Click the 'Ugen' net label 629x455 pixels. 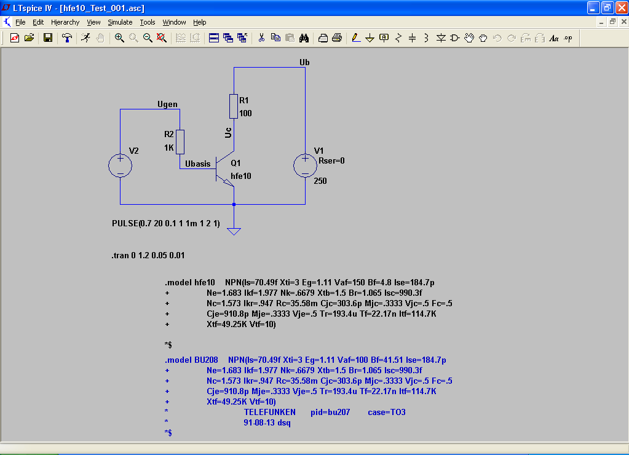(167, 105)
